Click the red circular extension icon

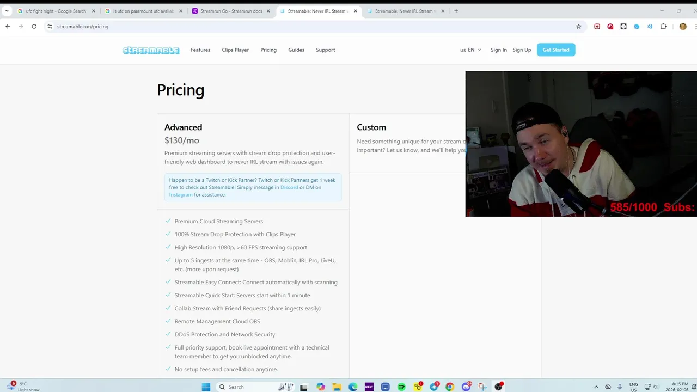610,26
